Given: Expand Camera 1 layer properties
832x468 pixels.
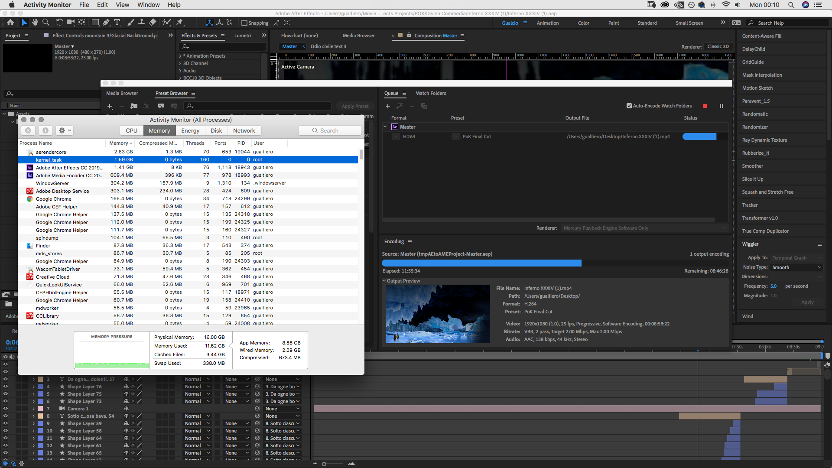Looking at the screenshot, I should tap(33, 409).
